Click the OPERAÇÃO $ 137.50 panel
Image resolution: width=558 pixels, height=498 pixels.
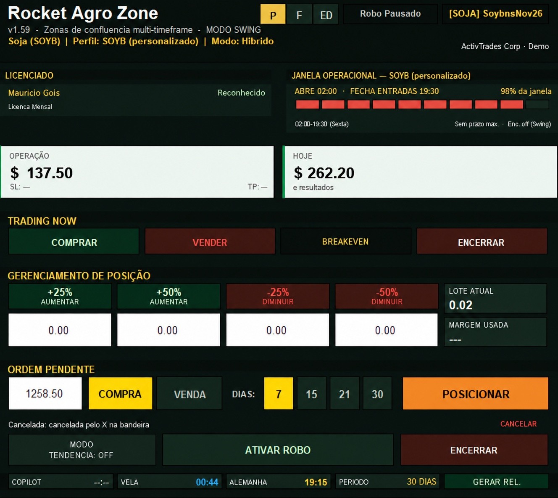pos(137,172)
